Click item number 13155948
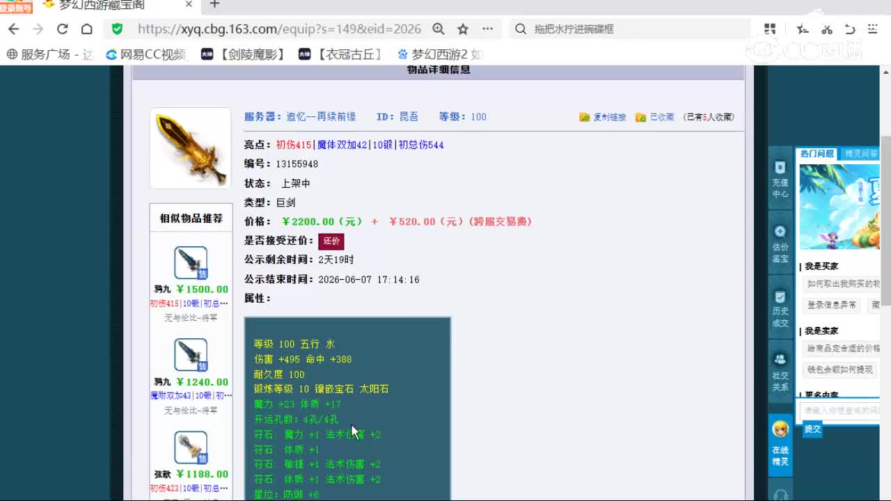Screen dimensions: 891x501 297,164
